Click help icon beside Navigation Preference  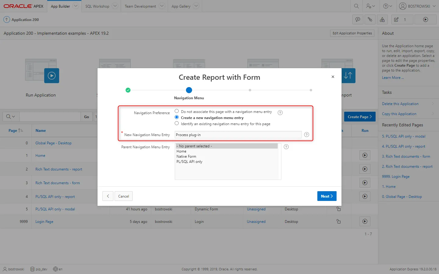pos(280,113)
